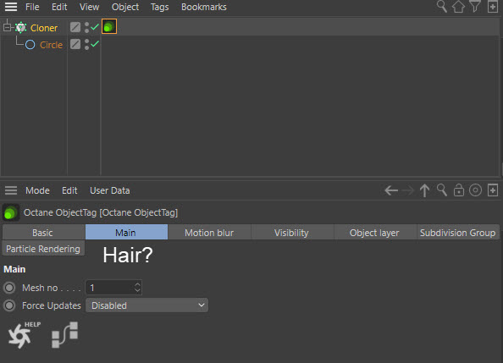Screen dimensions: 503x363
Task: Click the Octane ObjectTag header icon
Action: (11, 212)
